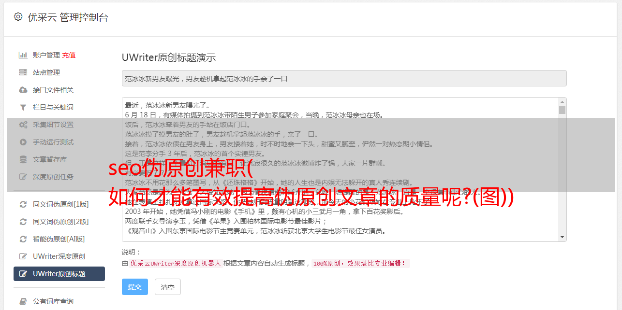Click the gear icon beside 优采云 管理控制台
The image size is (622, 310).
(x=18, y=17)
